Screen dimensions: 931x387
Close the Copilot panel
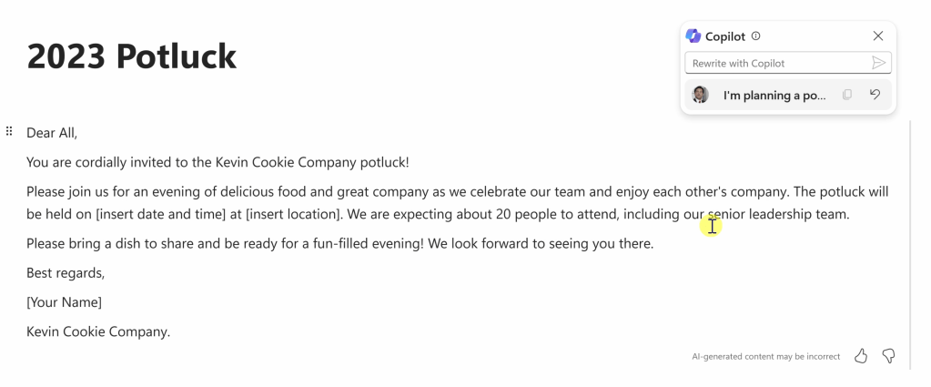pos(877,36)
